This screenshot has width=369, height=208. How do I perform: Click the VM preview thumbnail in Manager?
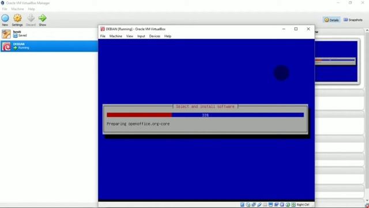[x=336, y=61]
